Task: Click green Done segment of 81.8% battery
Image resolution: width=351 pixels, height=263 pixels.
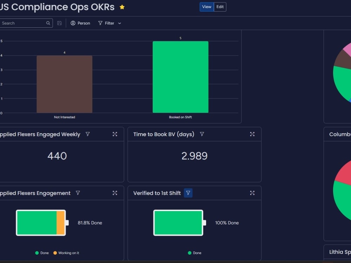Action: click(x=37, y=223)
